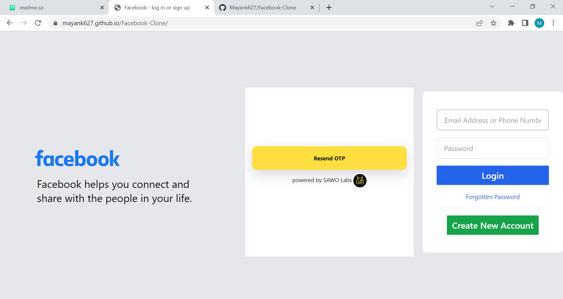Click the powered by SAWO Labs text
This screenshot has height=299, width=563.
tap(322, 180)
